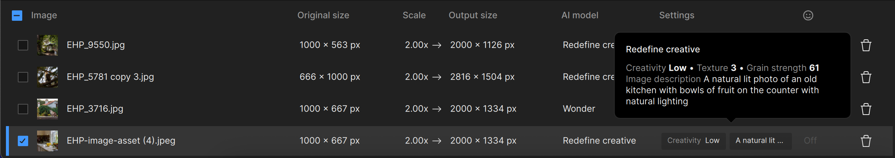The width and height of the screenshot is (895, 158).
Task: Open the kitchen thumbnail for EHP-image-asset (4).jpeg
Action: pyautogui.click(x=47, y=141)
